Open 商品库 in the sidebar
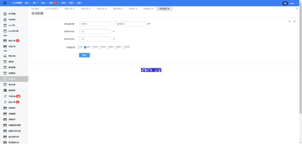Viewport: 302px width, 144px height. pos(14,62)
